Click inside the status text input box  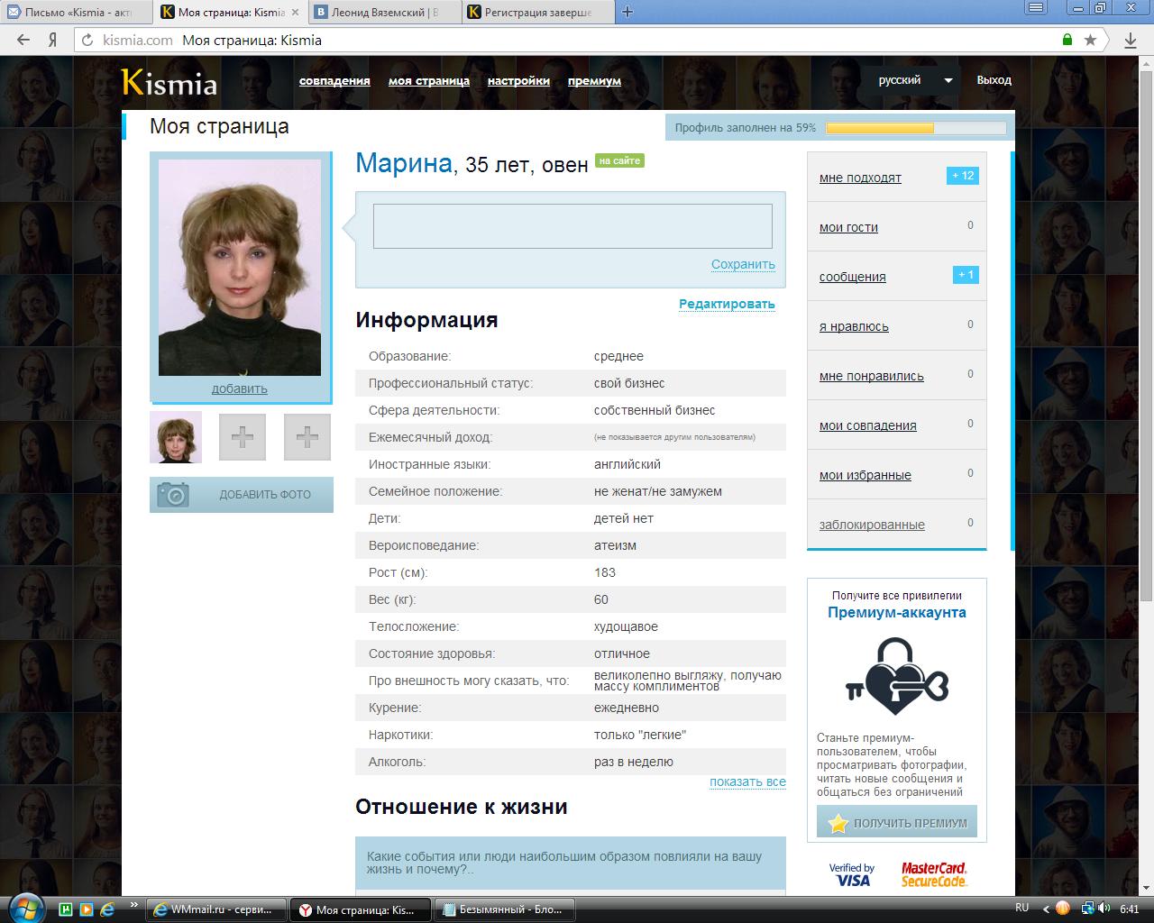[572, 226]
